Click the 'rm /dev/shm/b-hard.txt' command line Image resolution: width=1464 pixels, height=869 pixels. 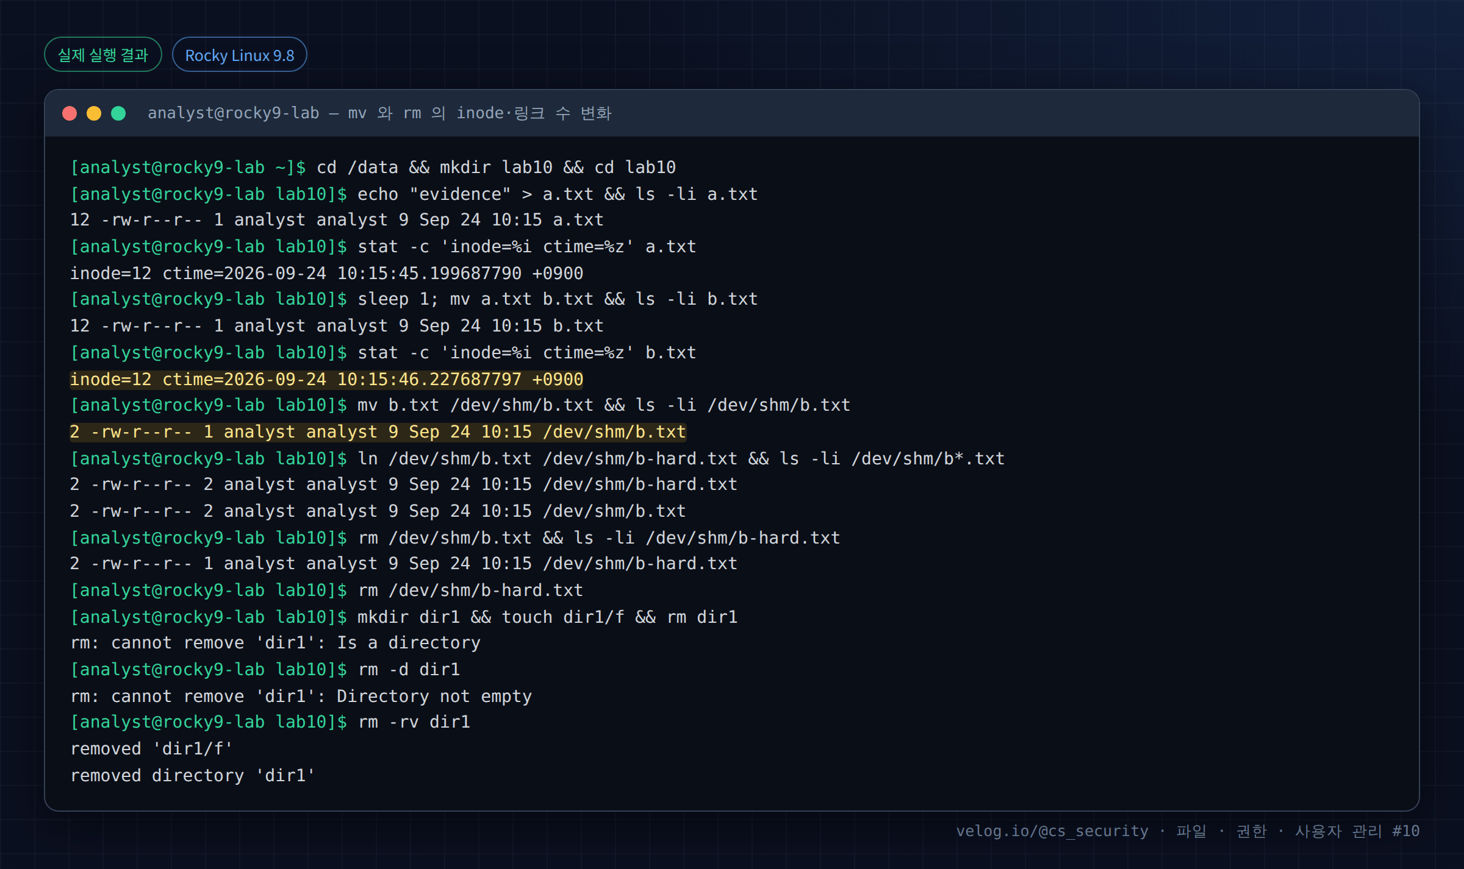(327, 591)
